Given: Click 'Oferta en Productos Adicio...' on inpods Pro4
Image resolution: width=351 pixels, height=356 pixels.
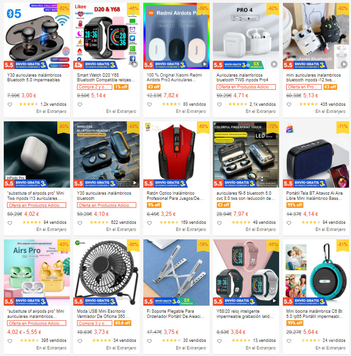Looking at the screenshot, I should coord(246,87).
